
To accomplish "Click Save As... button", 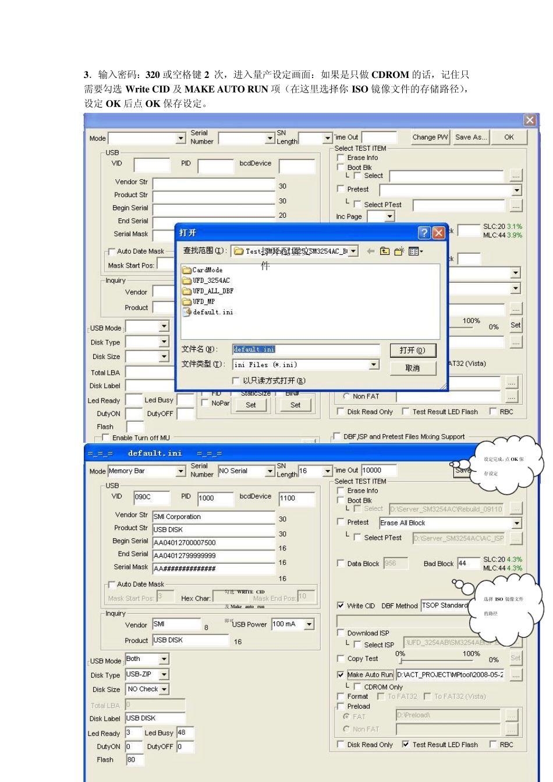I will click(470, 137).
